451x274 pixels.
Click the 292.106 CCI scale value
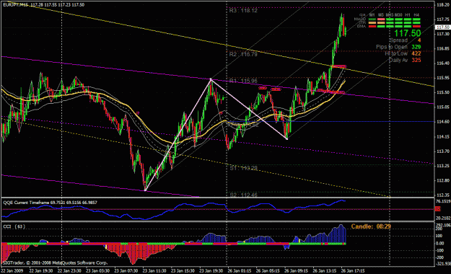click(x=443, y=225)
